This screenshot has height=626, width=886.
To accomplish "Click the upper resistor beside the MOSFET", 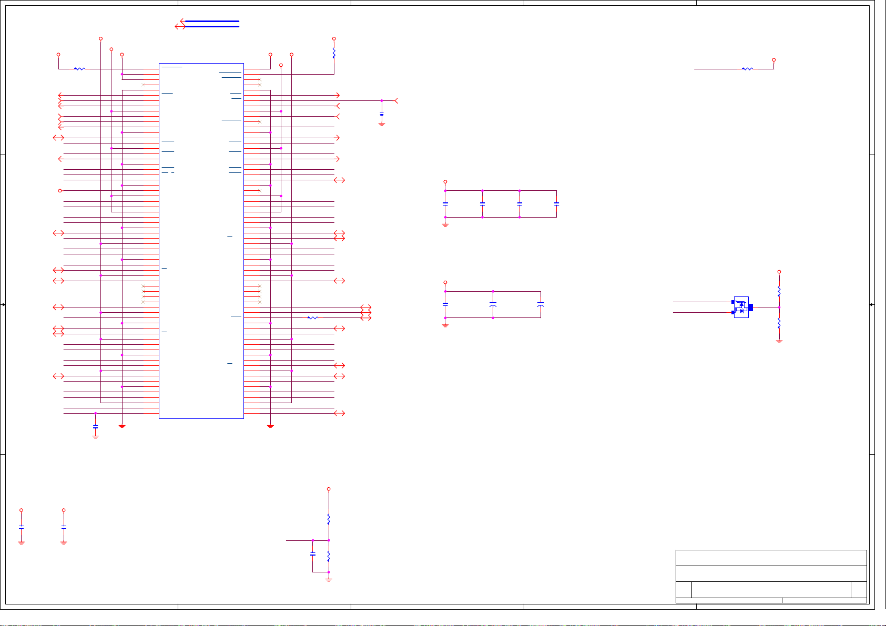I will (779, 291).
